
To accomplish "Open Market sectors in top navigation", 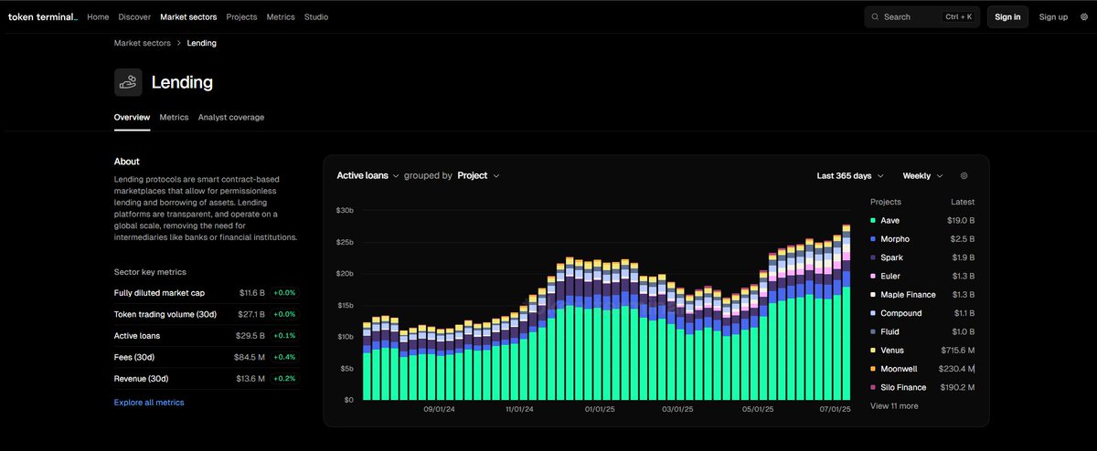I will pyautogui.click(x=188, y=16).
